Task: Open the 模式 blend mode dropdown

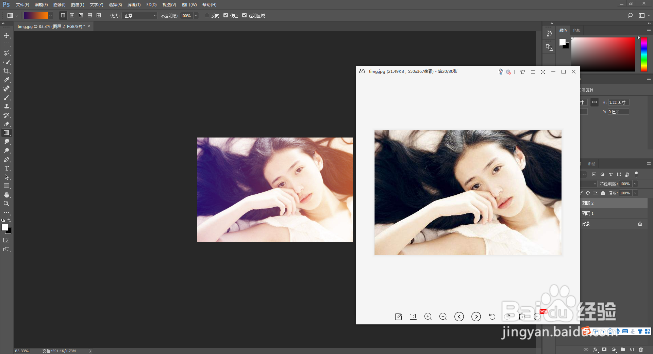Action: pyautogui.click(x=139, y=16)
